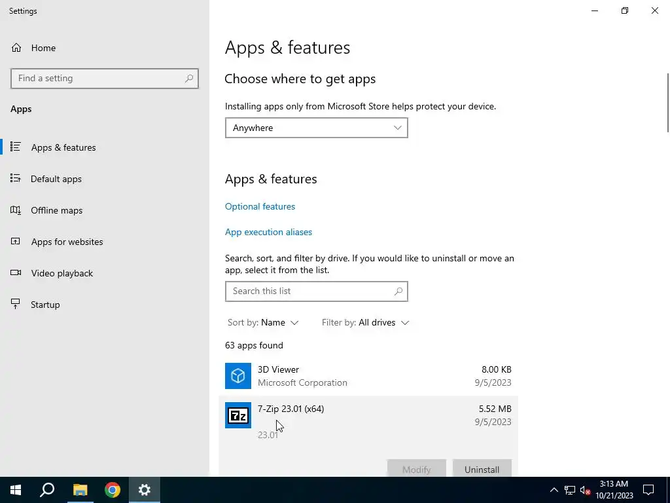Open the Windows Start menu
Image resolution: width=670 pixels, height=503 pixels.
point(16,490)
